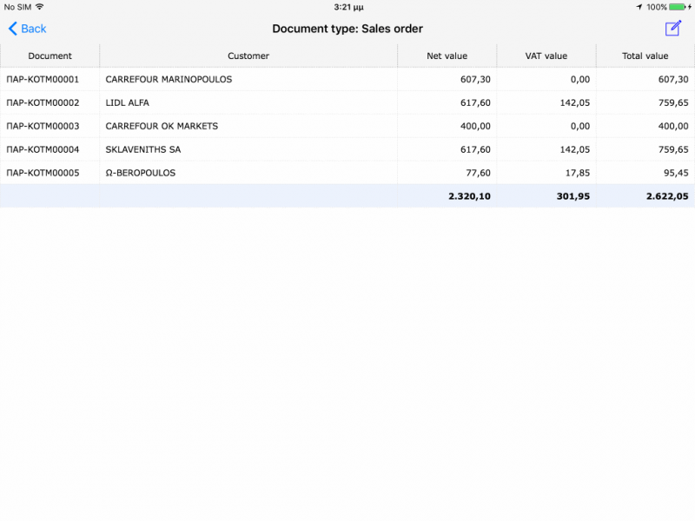Screen dimensions: 695x521
Task: Click the Total value column header
Action: (645, 56)
